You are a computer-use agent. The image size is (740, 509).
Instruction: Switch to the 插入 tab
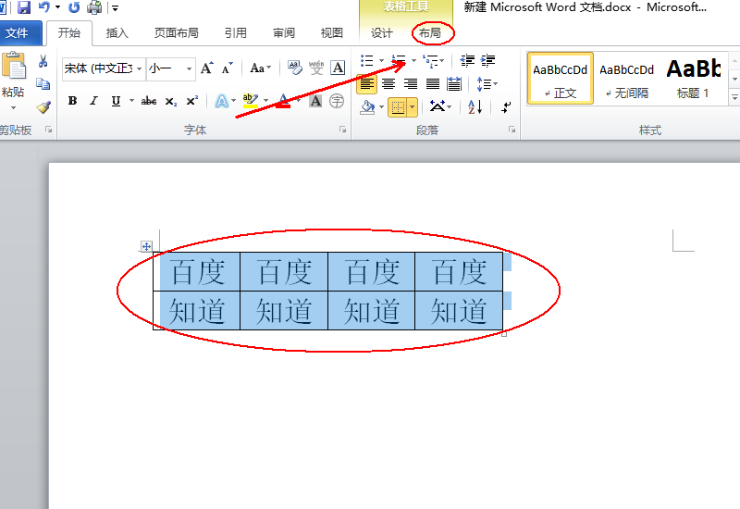(x=117, y=33)
